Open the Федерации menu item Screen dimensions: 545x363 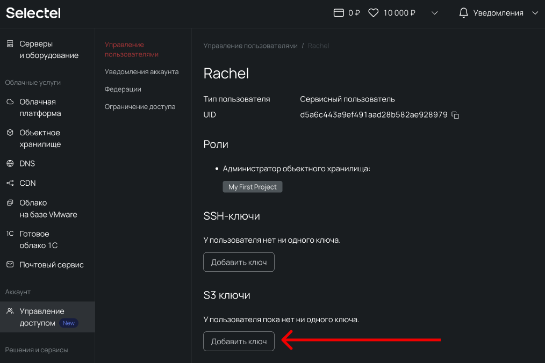(123, 89)
